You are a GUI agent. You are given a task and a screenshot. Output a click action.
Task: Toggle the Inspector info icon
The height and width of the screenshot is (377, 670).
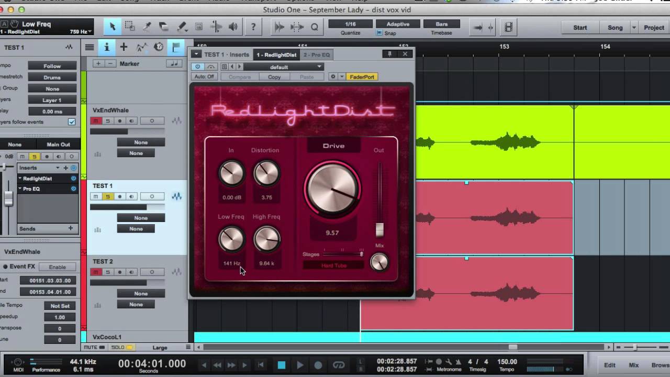(107, 47)
